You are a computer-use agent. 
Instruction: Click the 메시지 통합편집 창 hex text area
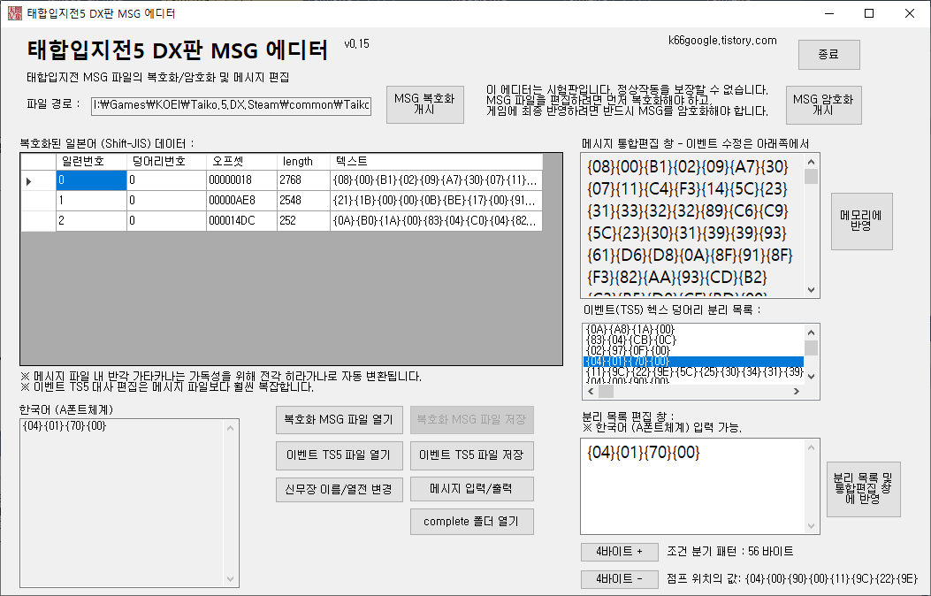tap(691, 225)
